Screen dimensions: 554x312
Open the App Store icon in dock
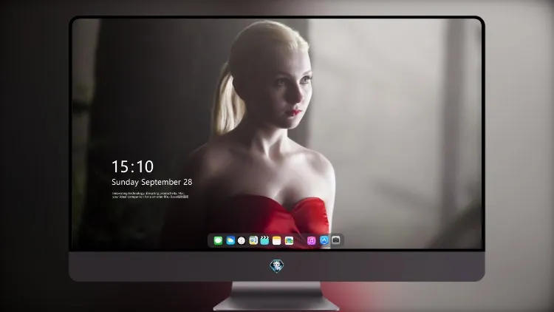324,240
